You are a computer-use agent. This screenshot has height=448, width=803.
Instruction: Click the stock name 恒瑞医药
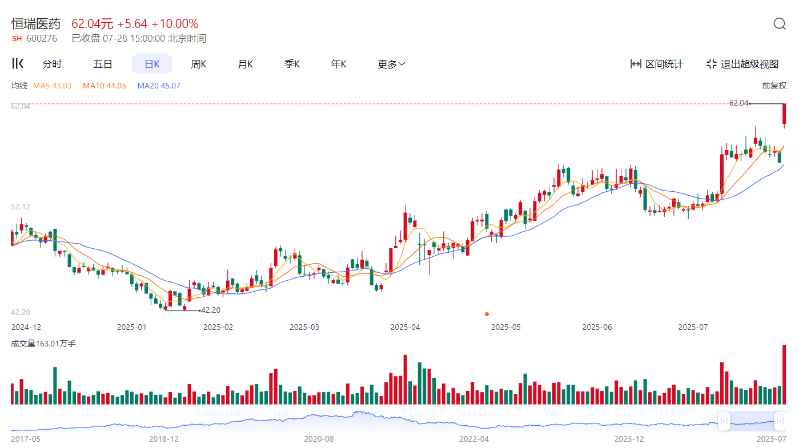pyautogui.click(x=36, y=24)
